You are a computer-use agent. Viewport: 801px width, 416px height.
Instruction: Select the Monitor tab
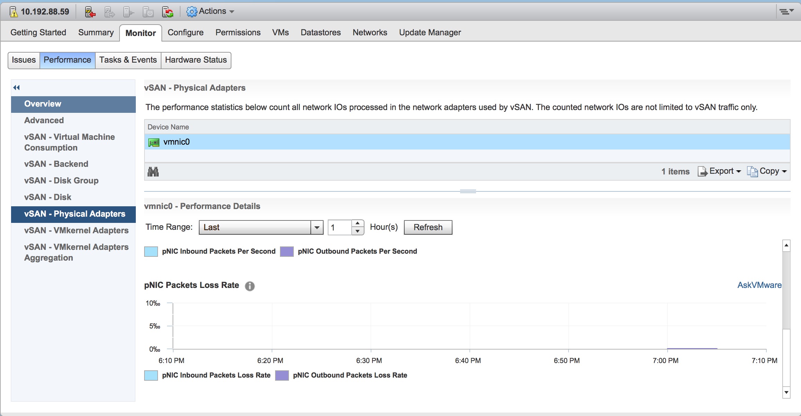click(141, 33)
